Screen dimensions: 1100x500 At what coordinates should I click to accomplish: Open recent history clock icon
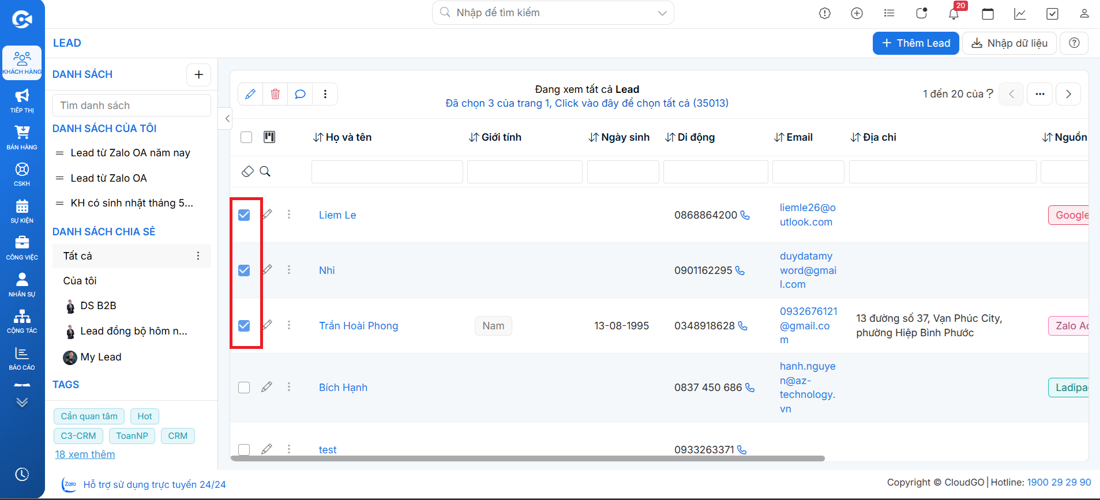click(x=22, y=474)
